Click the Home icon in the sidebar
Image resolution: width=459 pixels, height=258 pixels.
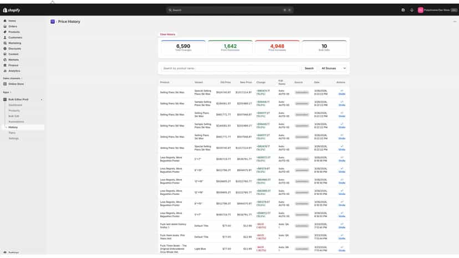(x=5, y=21)
